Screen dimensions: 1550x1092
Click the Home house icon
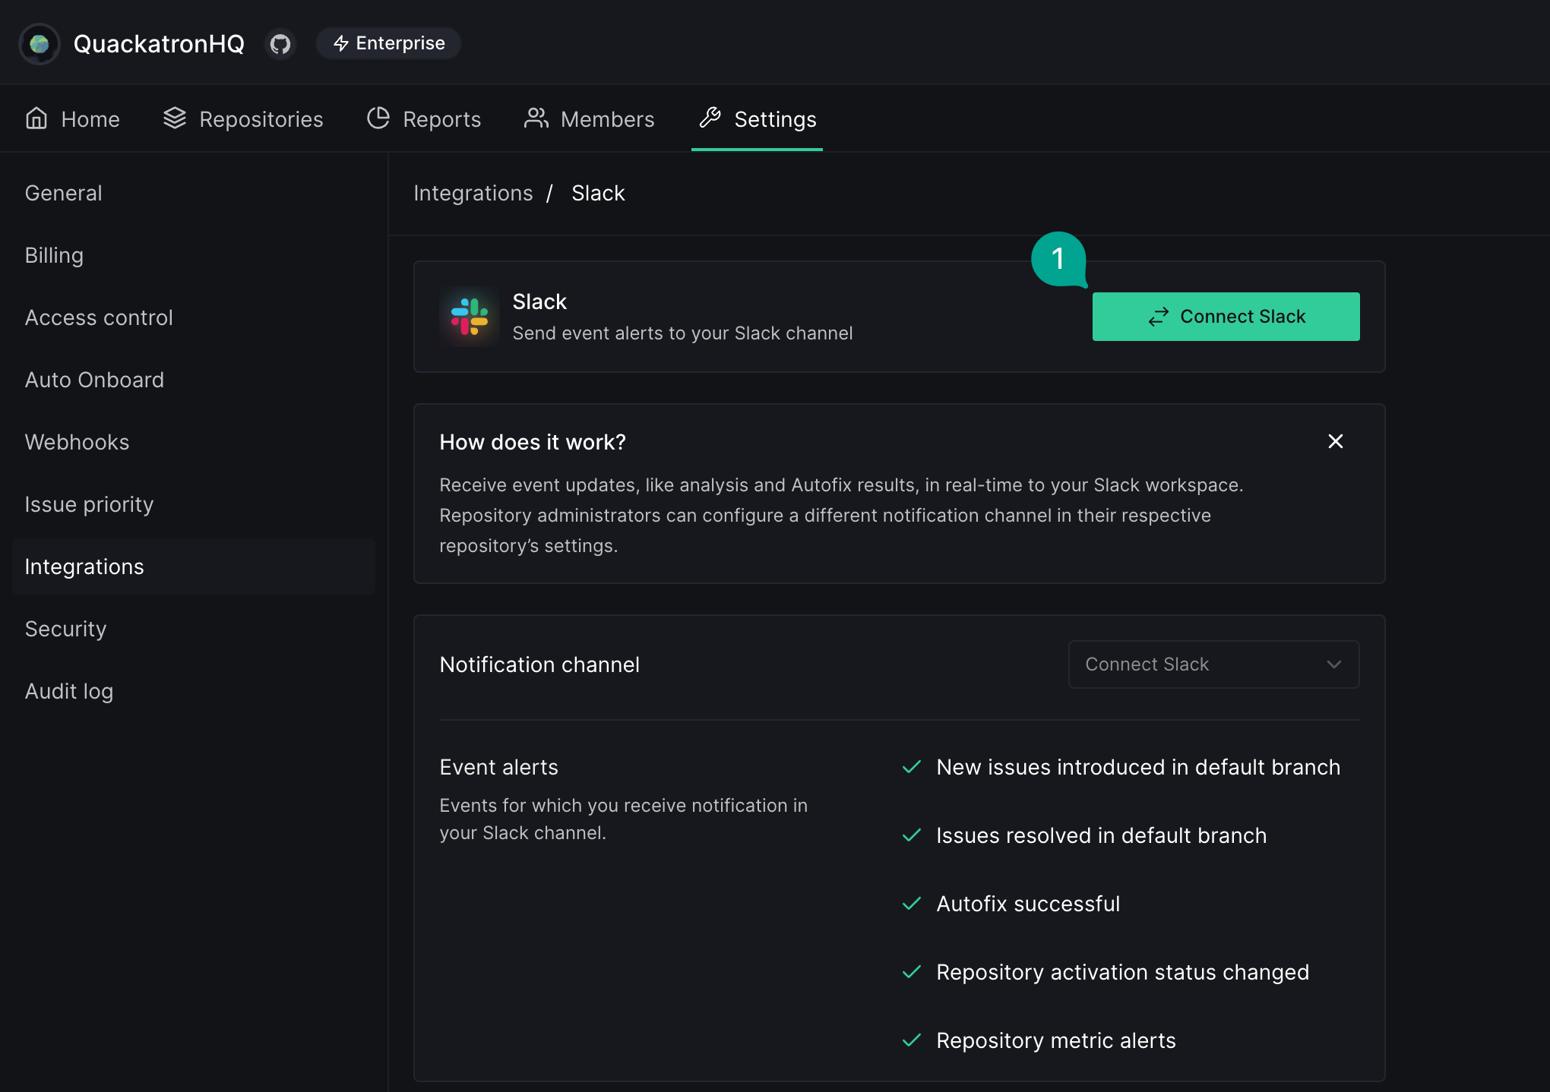[x=36, y=118]
